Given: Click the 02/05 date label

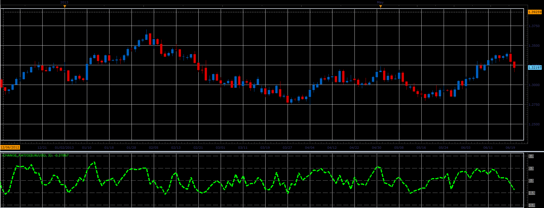Looking at the screenshot, I should 154,148.
